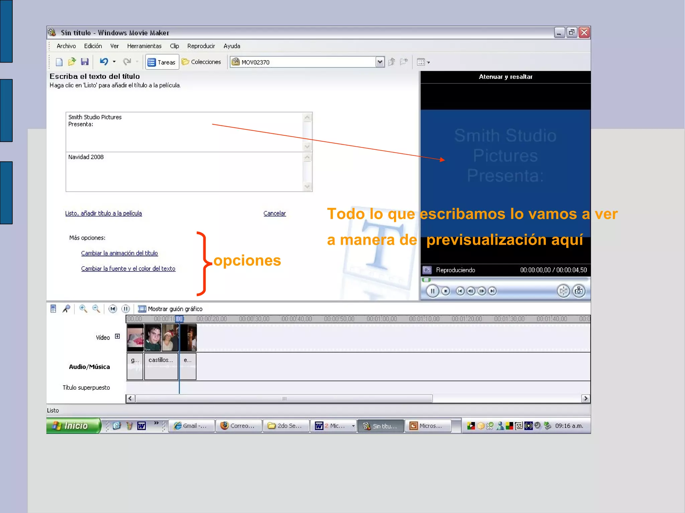
Task: Click Narrate timeline microphone icon
Action: (66, 309)
